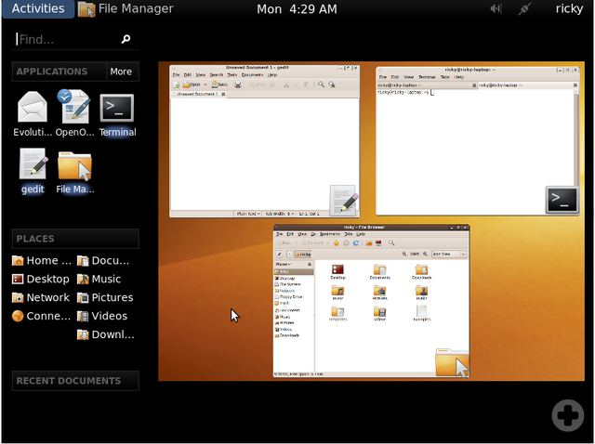Click the More button beside Applications
The width and height of the screenshot is (595, 444).
121,72
